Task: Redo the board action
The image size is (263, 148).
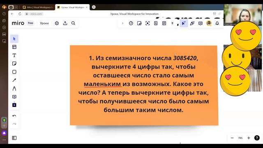Action: [x=14, y=124]
